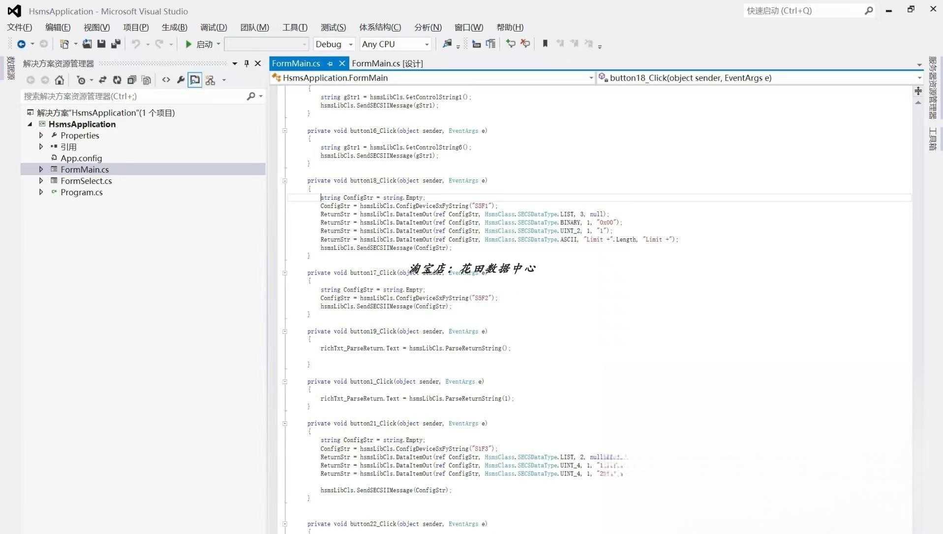Open the Solution Explorer window options arrow
This screenshot has width=943, height=534.
point(235,63)
